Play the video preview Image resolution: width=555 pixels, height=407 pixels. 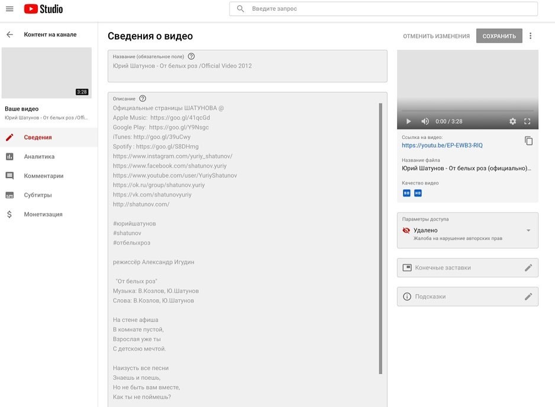(x=408, y=121)
